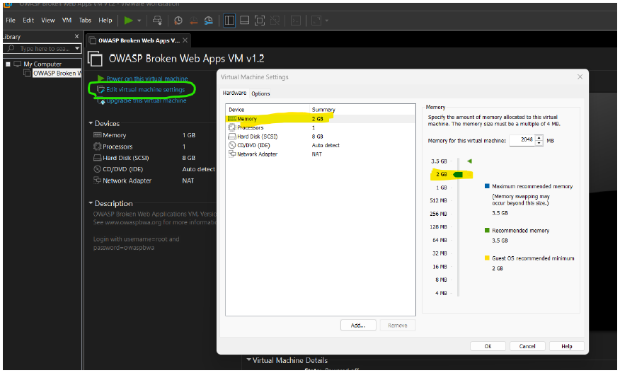The height and width of the screenshot is (373, 620).
Task: Click the Library search magnifier icon
Action: click(11, 48)
